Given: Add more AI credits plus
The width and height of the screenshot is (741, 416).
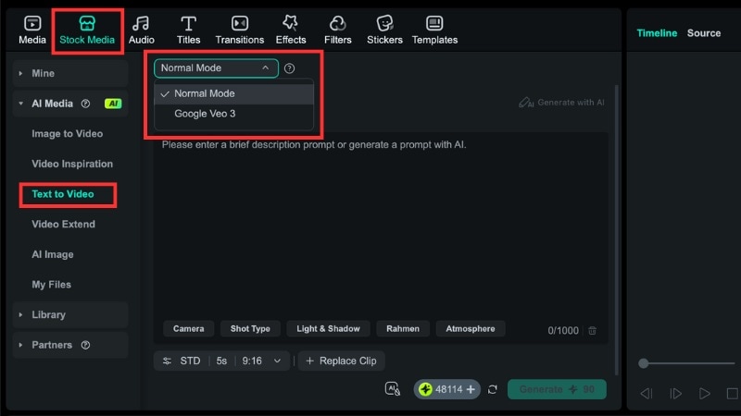Looking at the screenshot, I should (x=471, y=389).
